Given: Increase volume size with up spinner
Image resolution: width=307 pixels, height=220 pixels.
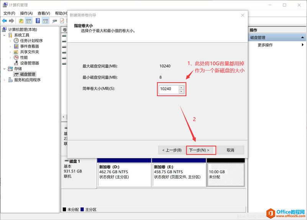Looking at the screenshot, I should 181,87.
